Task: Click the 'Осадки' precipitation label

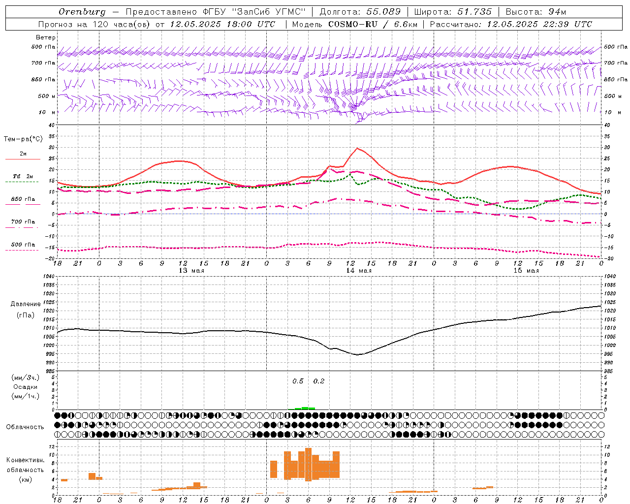Action: pyautogui.click(x=26, y=387)
